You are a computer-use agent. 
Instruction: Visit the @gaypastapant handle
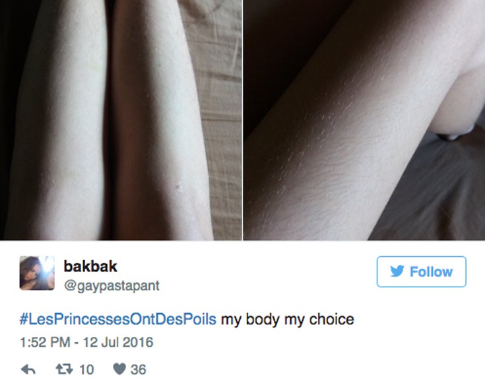112,285
